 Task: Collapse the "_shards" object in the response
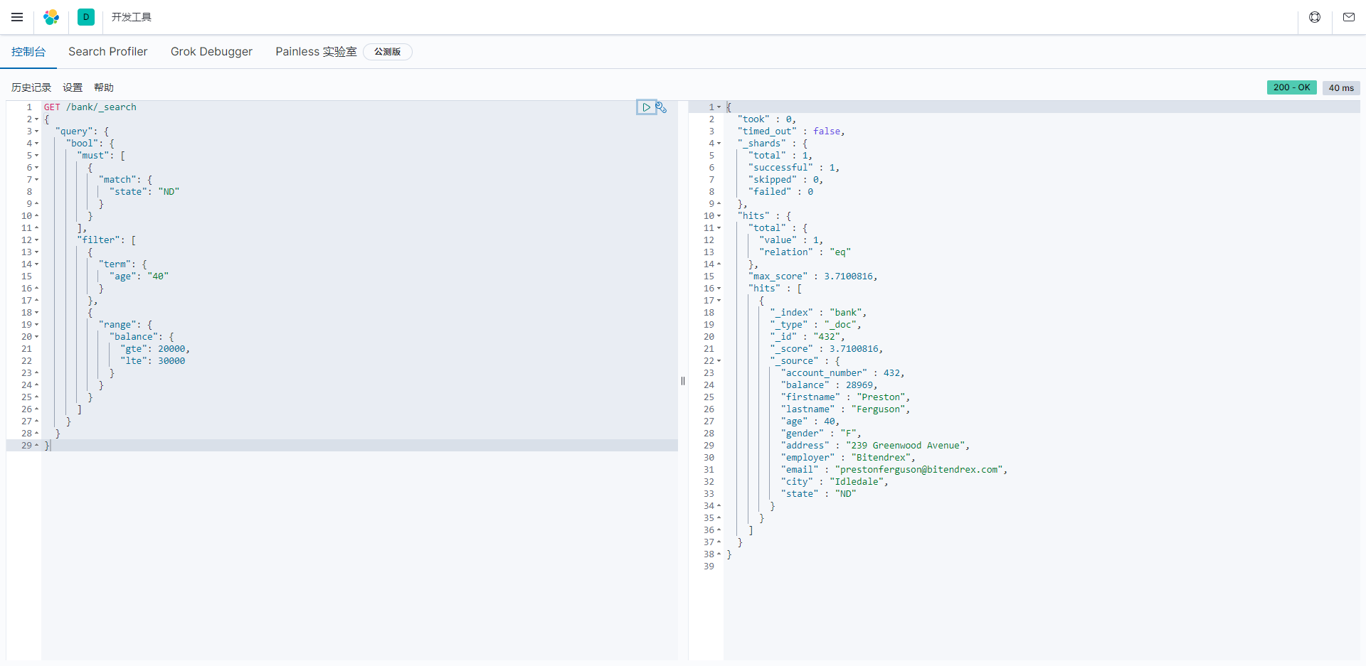pyautogui.click(x=719, y=144)
